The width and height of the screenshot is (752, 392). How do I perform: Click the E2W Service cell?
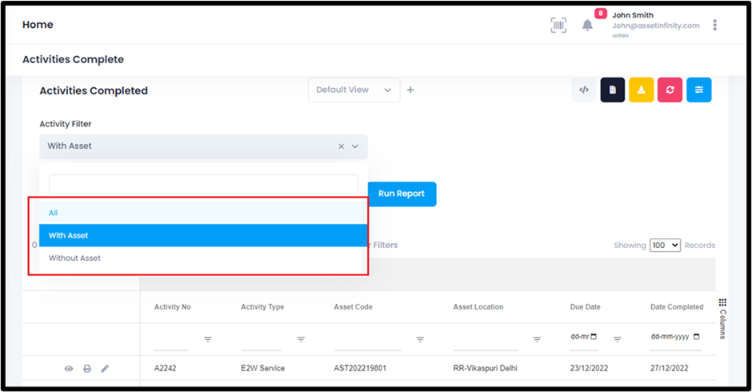click(263, 369)
